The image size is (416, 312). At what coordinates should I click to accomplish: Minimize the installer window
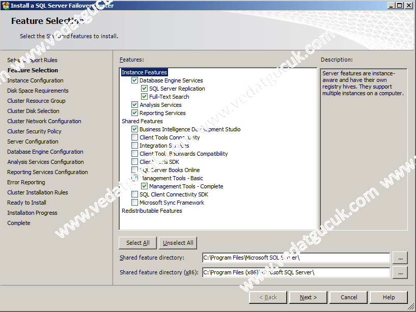click(391, 5)
